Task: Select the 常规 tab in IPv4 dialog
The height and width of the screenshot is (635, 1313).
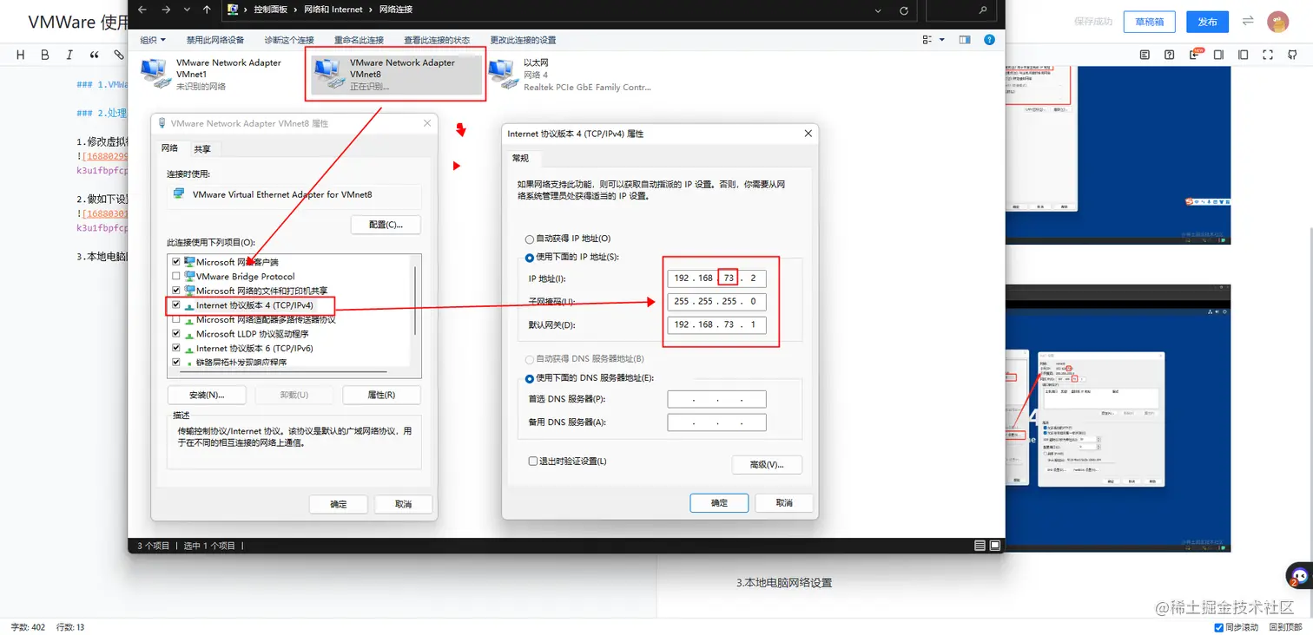Action: (521, 158)
